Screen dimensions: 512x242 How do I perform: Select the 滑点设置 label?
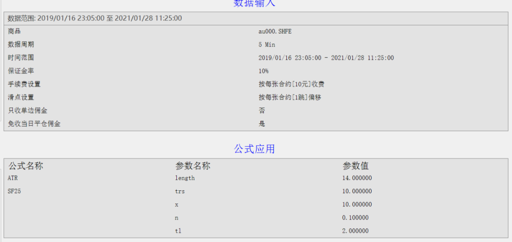click(x=20, y=97)
